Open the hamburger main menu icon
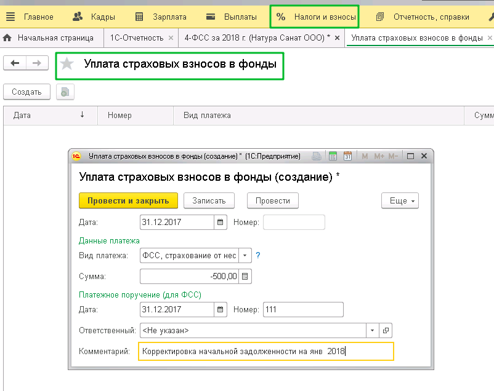This screenshot has height=391, width=494. [x=10, y=17]
